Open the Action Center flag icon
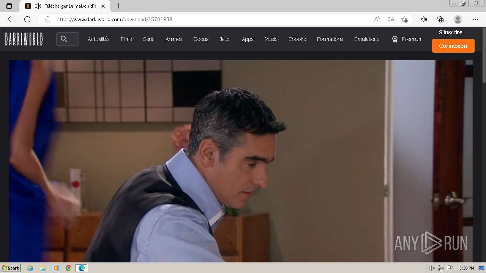This screenshot has width=486, height=273. click(450, 268)
